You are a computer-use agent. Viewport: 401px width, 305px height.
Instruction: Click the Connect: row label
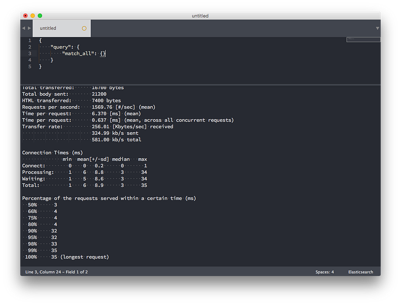click(34, 166)
